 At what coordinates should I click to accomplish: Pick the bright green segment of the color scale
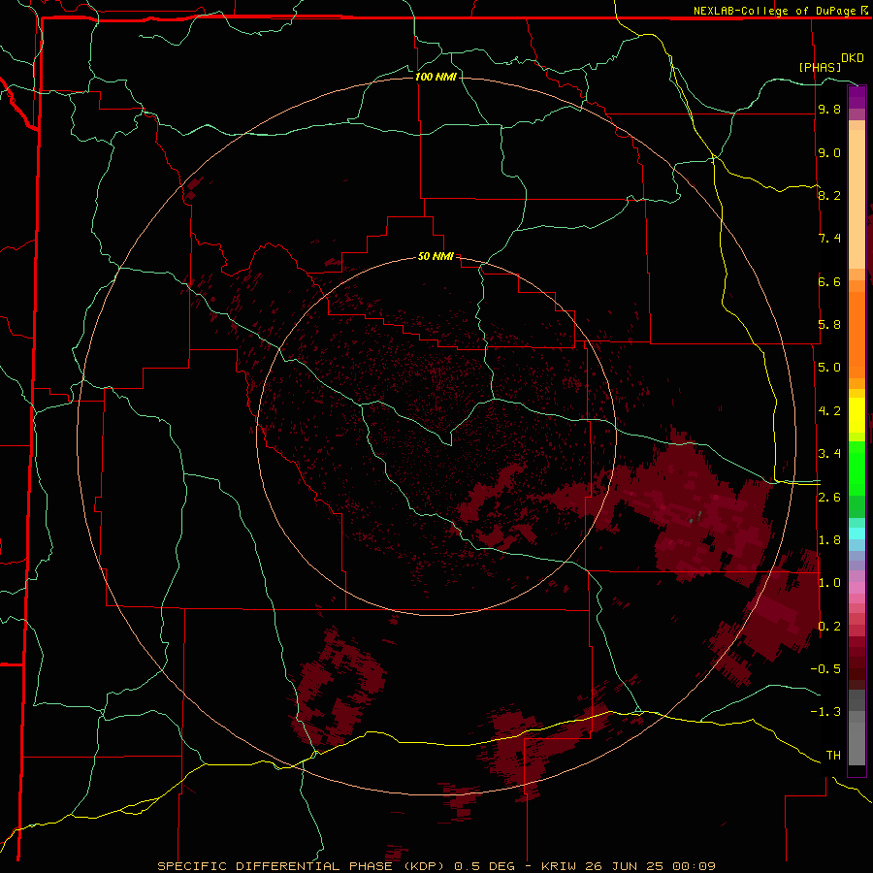(857, 467)
